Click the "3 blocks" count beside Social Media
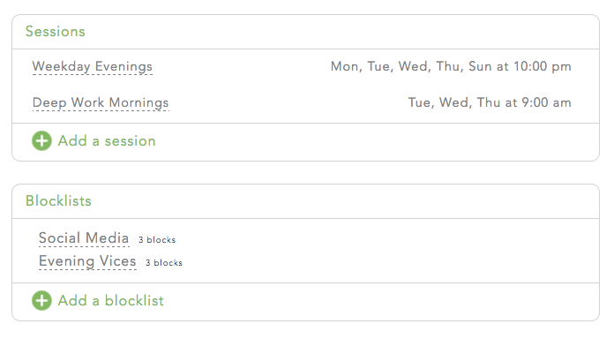Viewport: 614px width, 339px height. click(157, 240)
